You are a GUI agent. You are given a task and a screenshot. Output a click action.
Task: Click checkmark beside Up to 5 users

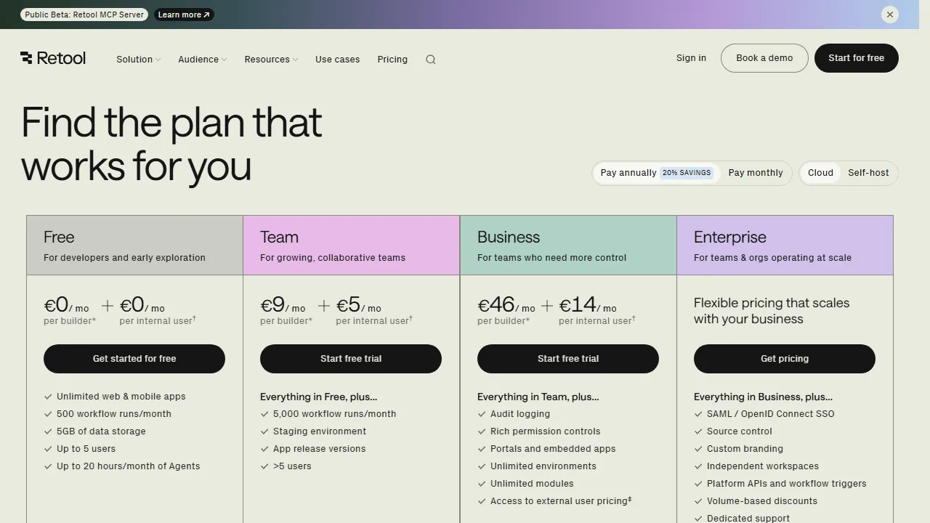(x=48, y=449)
